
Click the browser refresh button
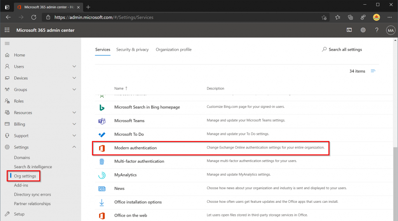pos(33,17)
